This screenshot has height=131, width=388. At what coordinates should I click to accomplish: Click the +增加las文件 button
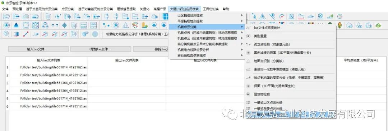pyautogui.click(x=101, y=49)
